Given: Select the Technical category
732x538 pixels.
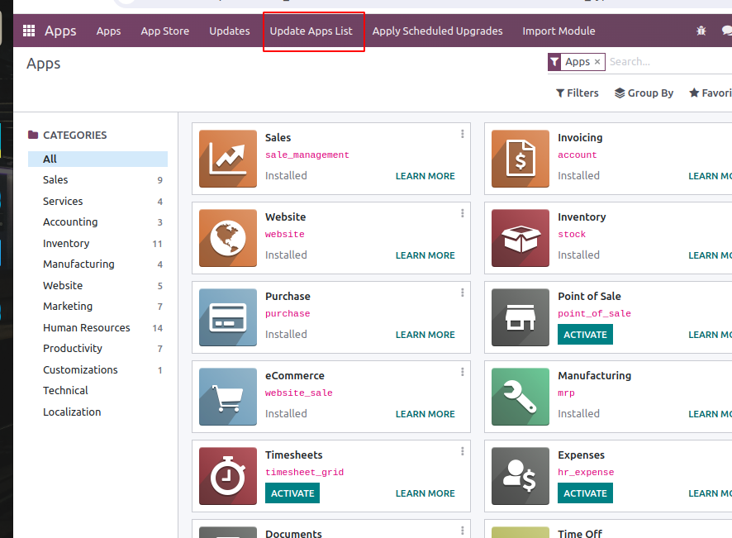Looking at the screenshot, I should tap(97, 390).
